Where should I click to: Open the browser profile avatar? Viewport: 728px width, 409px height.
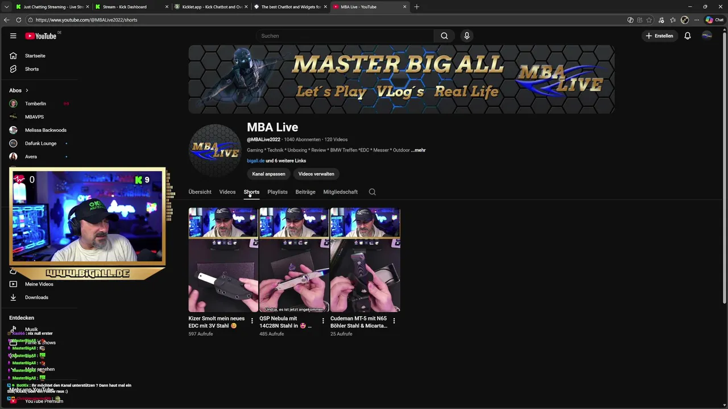coord(685,20)
